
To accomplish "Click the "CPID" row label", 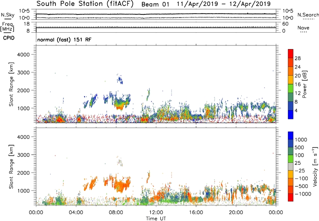I will pos(9,38).
